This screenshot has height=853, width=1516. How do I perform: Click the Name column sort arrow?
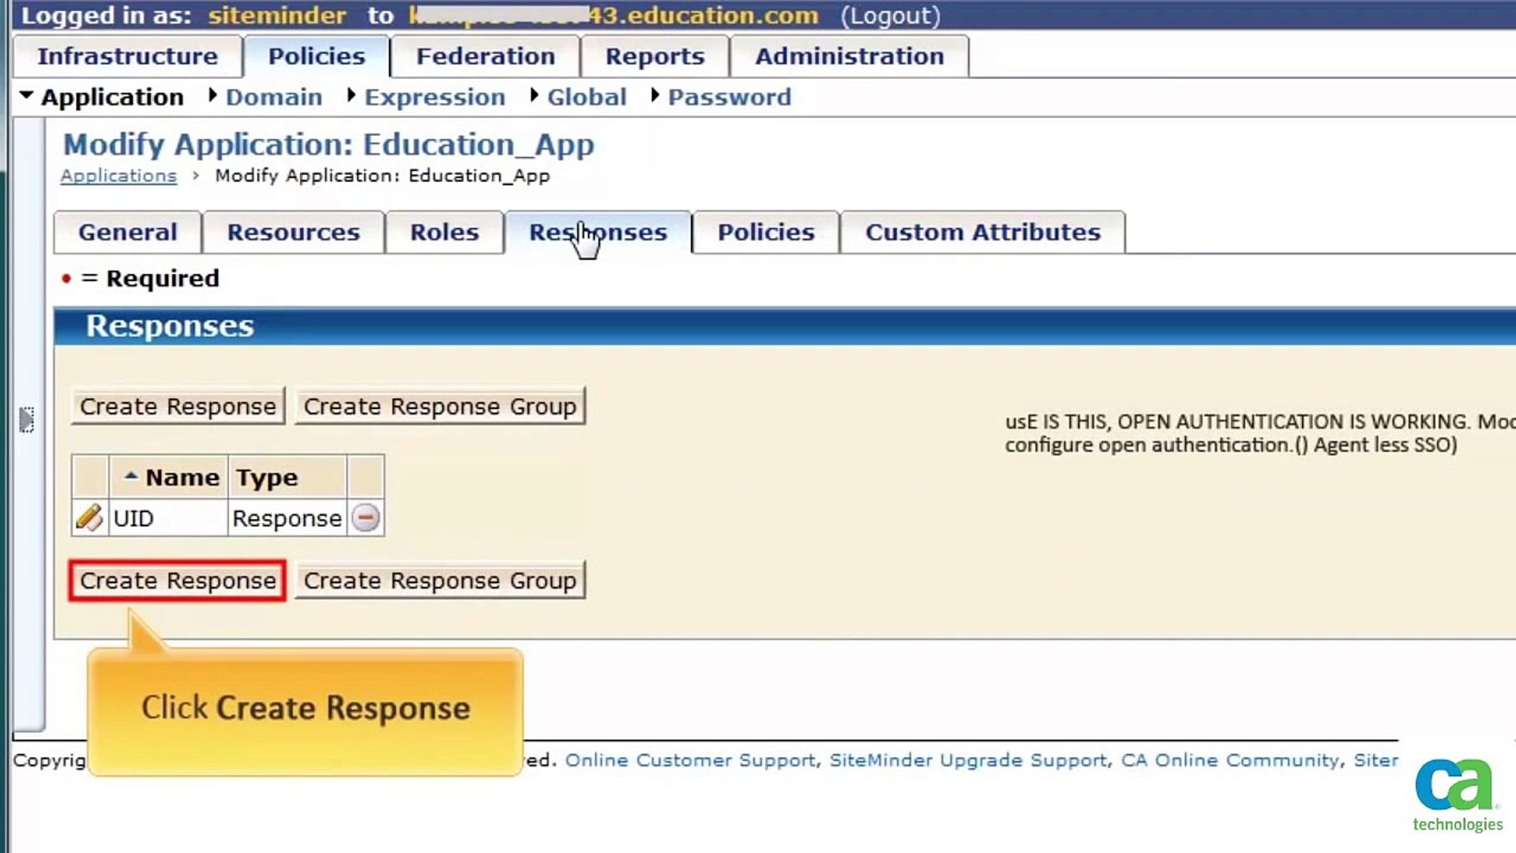click(131, 477)
